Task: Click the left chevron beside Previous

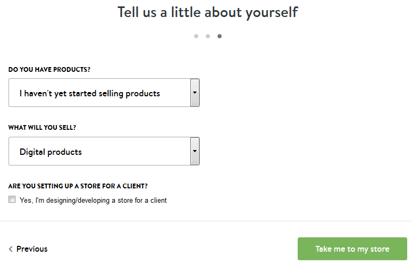Action: [11, 249]
